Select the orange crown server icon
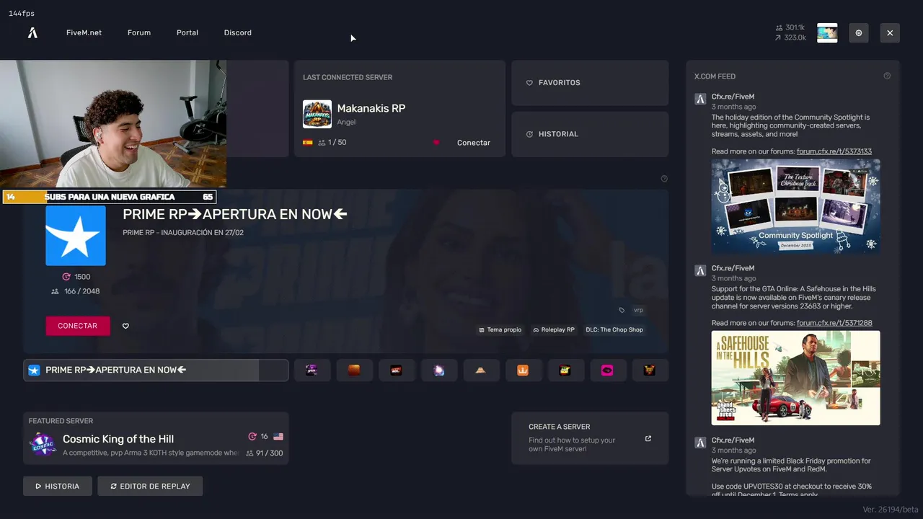 [523, 370]
